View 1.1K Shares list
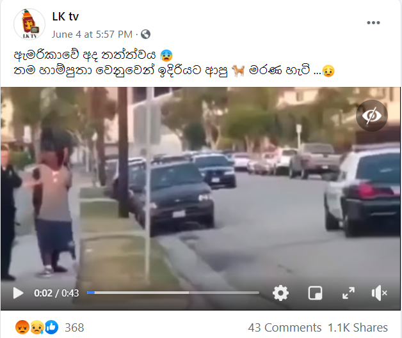 point(358,328)
